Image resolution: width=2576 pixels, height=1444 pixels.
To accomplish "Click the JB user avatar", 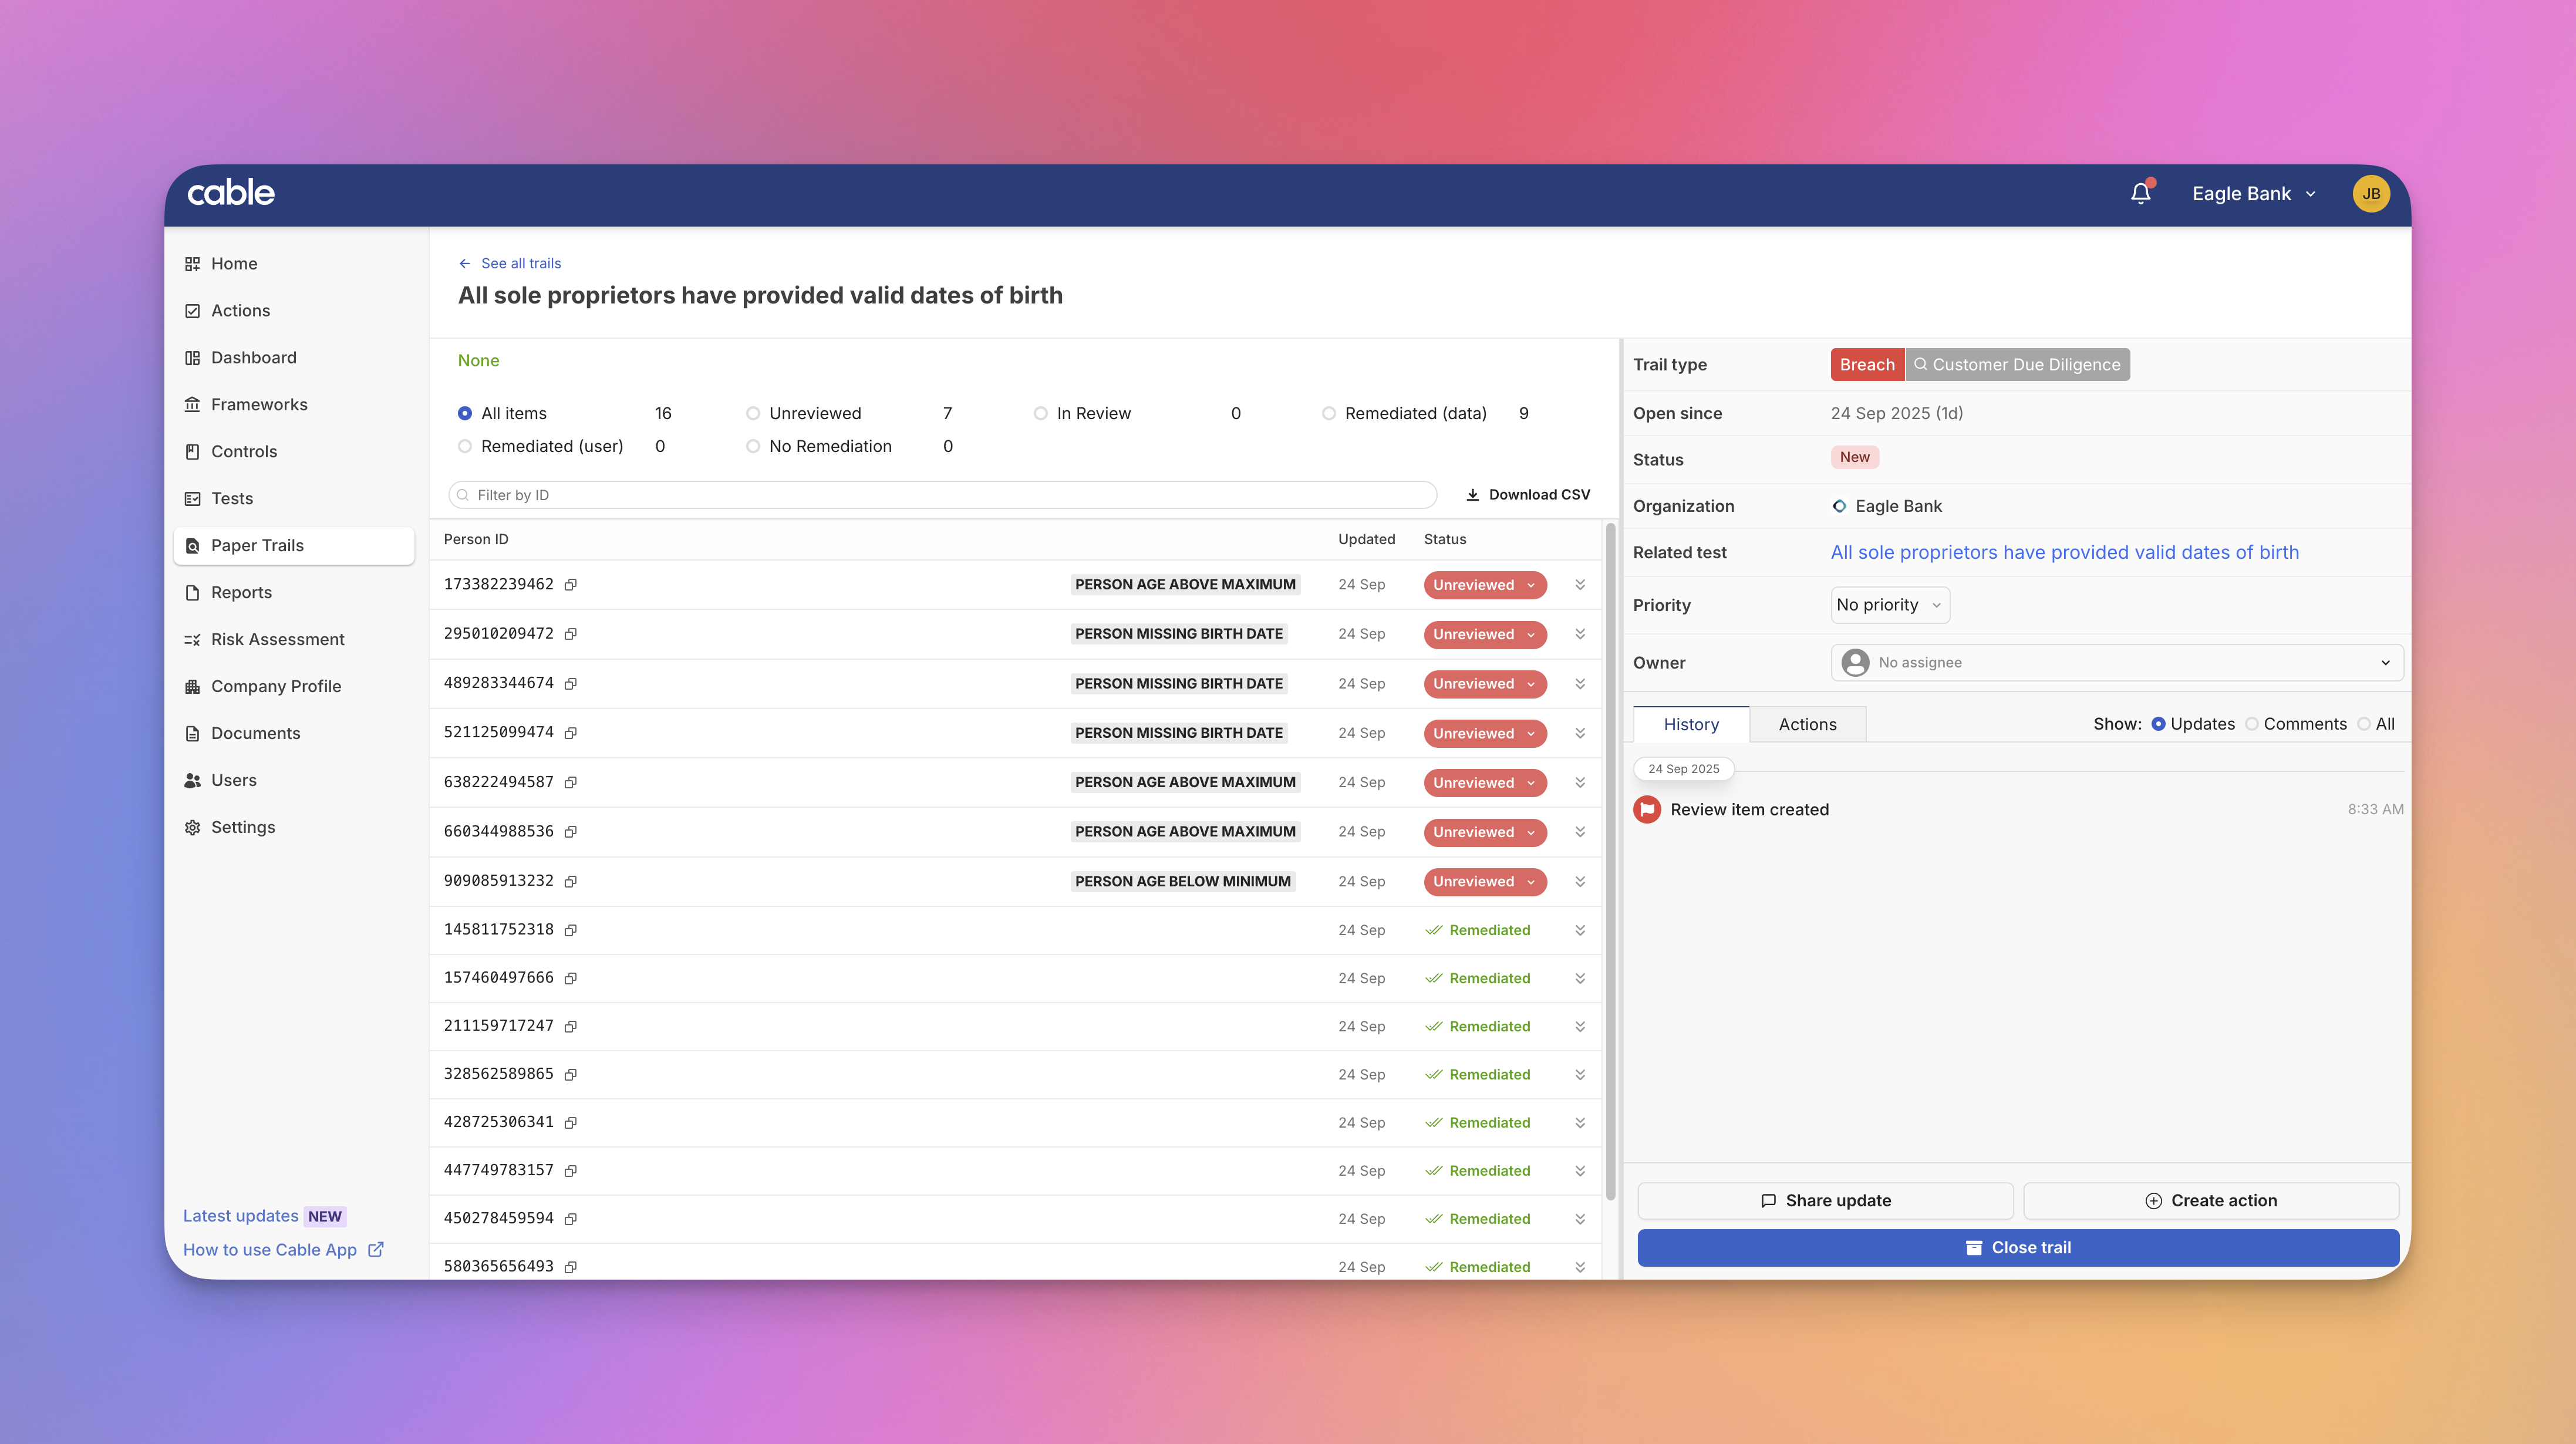I will [x=2370, y=193].
